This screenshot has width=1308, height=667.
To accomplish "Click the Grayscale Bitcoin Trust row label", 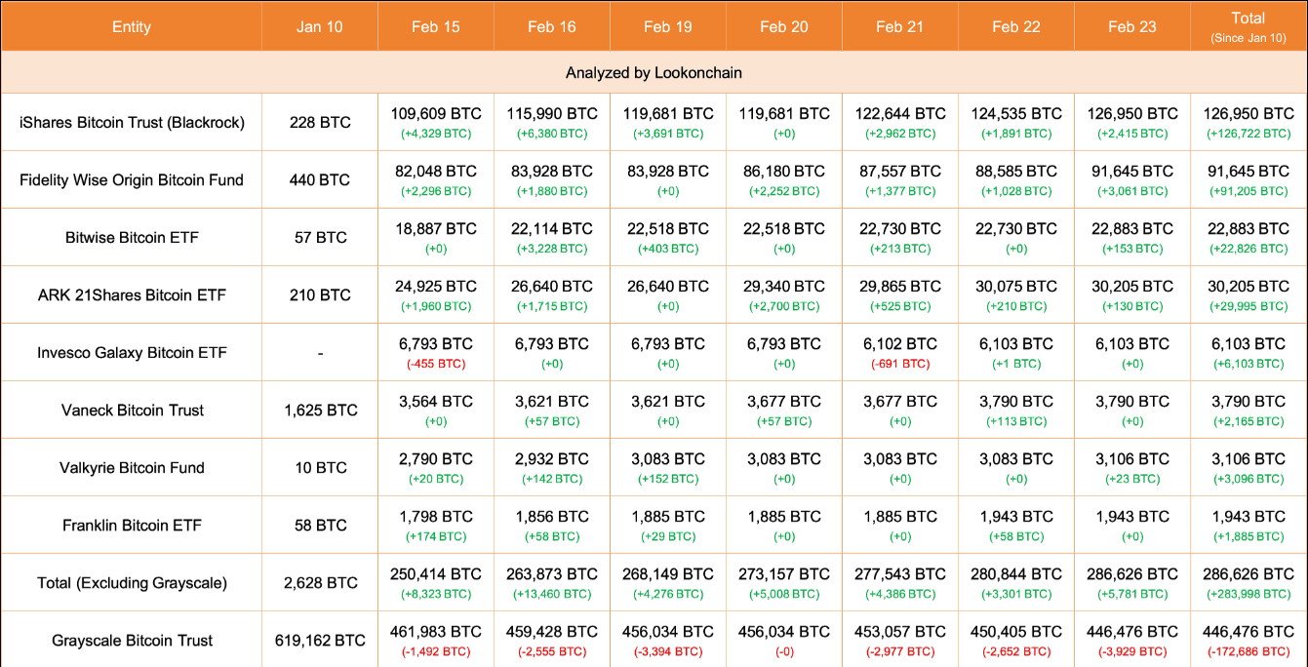I will 132,641.
